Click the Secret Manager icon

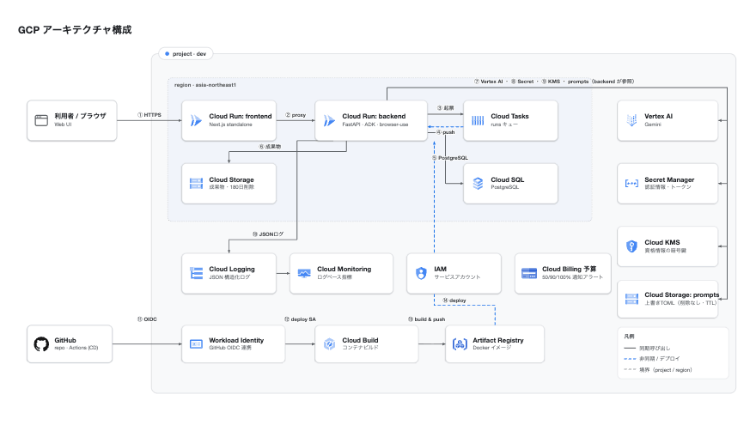coord(631,184)
